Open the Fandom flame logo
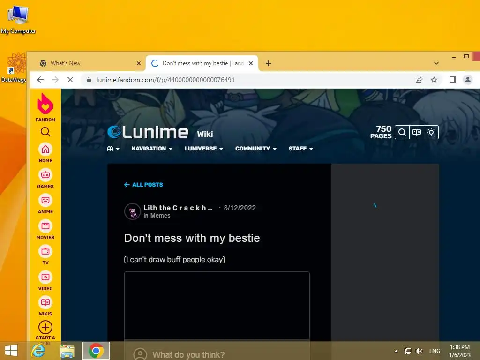 tap(45, 104)
